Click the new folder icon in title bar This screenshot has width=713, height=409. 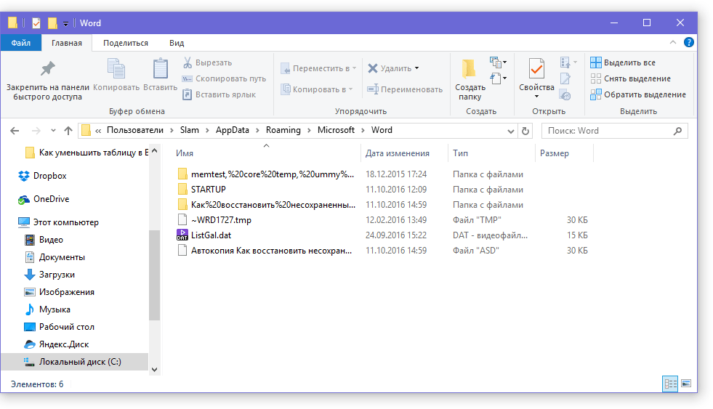52,23
